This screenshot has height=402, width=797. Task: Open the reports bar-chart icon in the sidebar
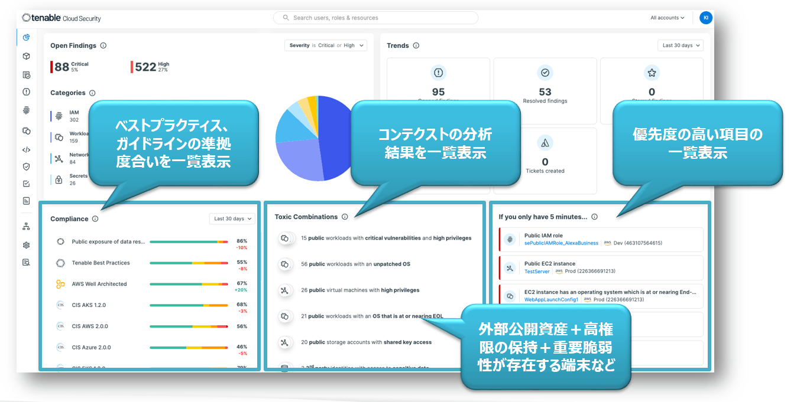[x=26, y=201]
